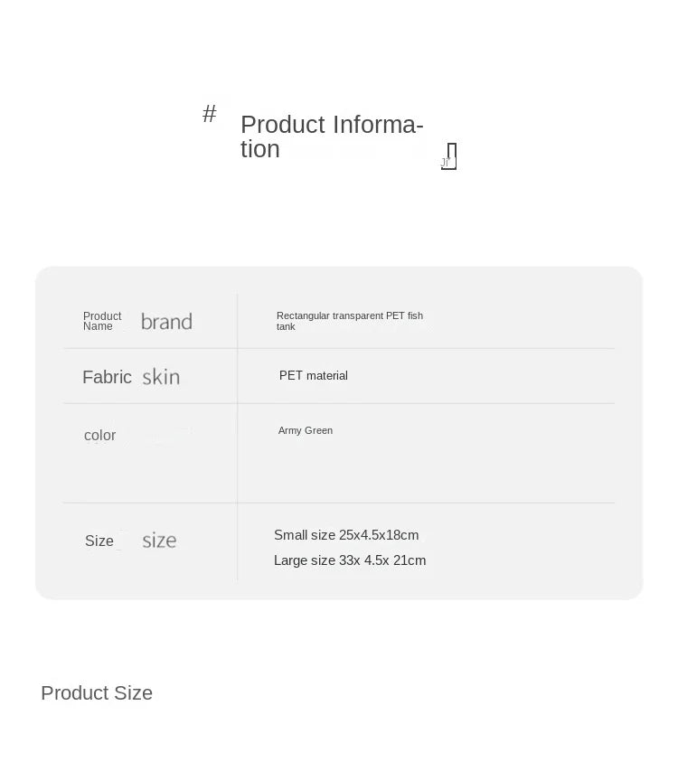Click the Product Name label

click(x=101, y=322)
